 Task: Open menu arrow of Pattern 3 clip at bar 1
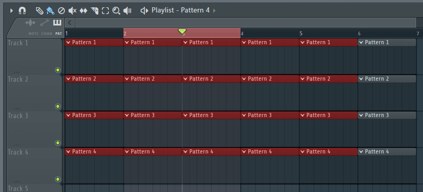(x=68, y=115)
